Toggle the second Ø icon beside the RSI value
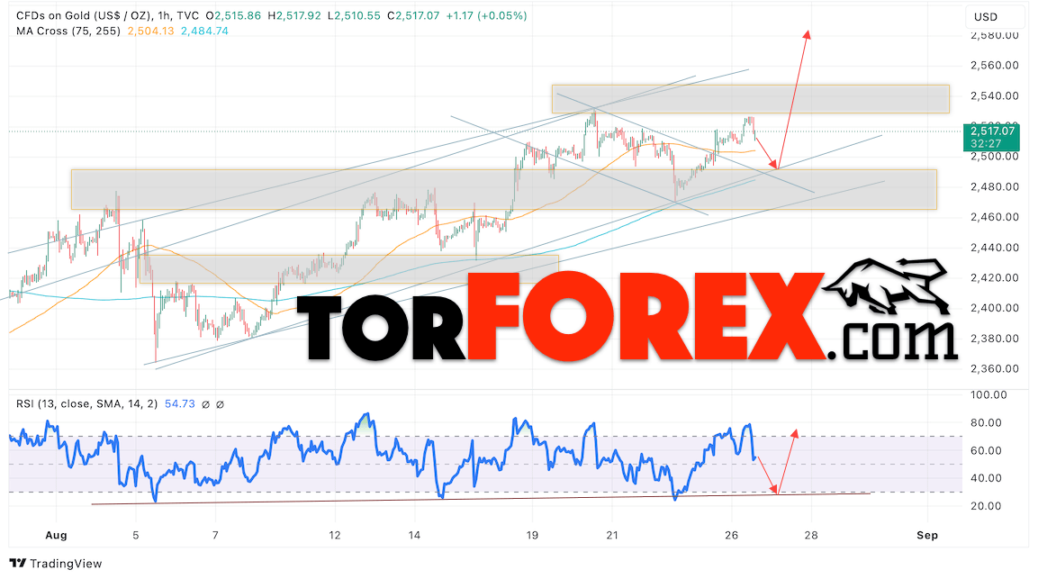 point(220,403)
